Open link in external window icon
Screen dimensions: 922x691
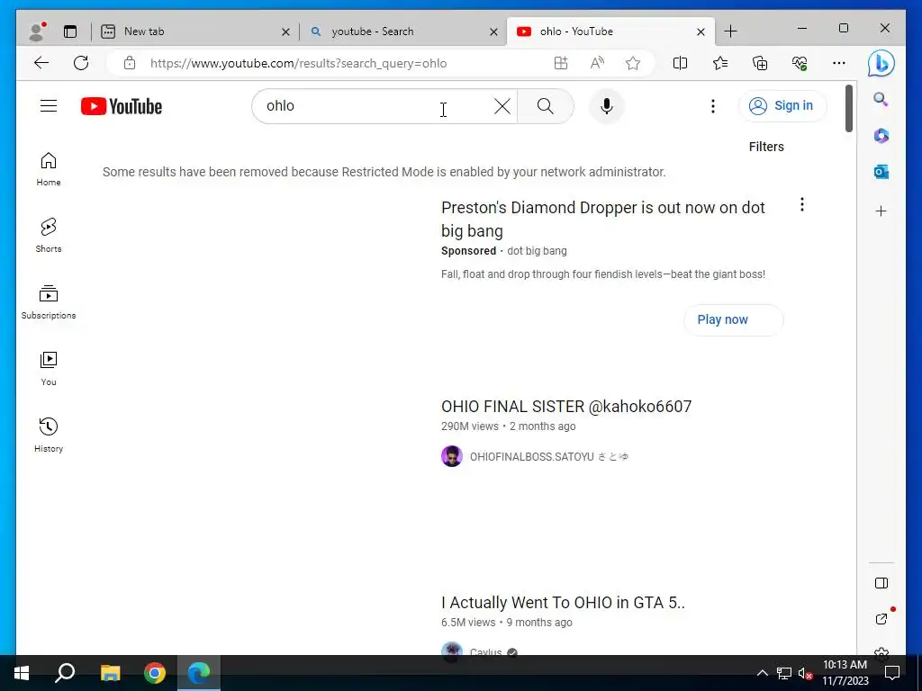[x=881, y=619]
